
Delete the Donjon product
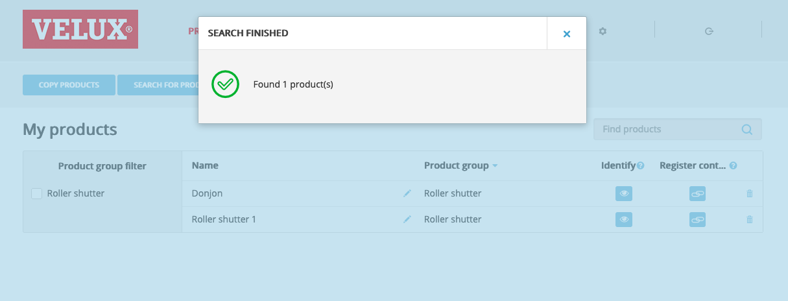(750, 193)
